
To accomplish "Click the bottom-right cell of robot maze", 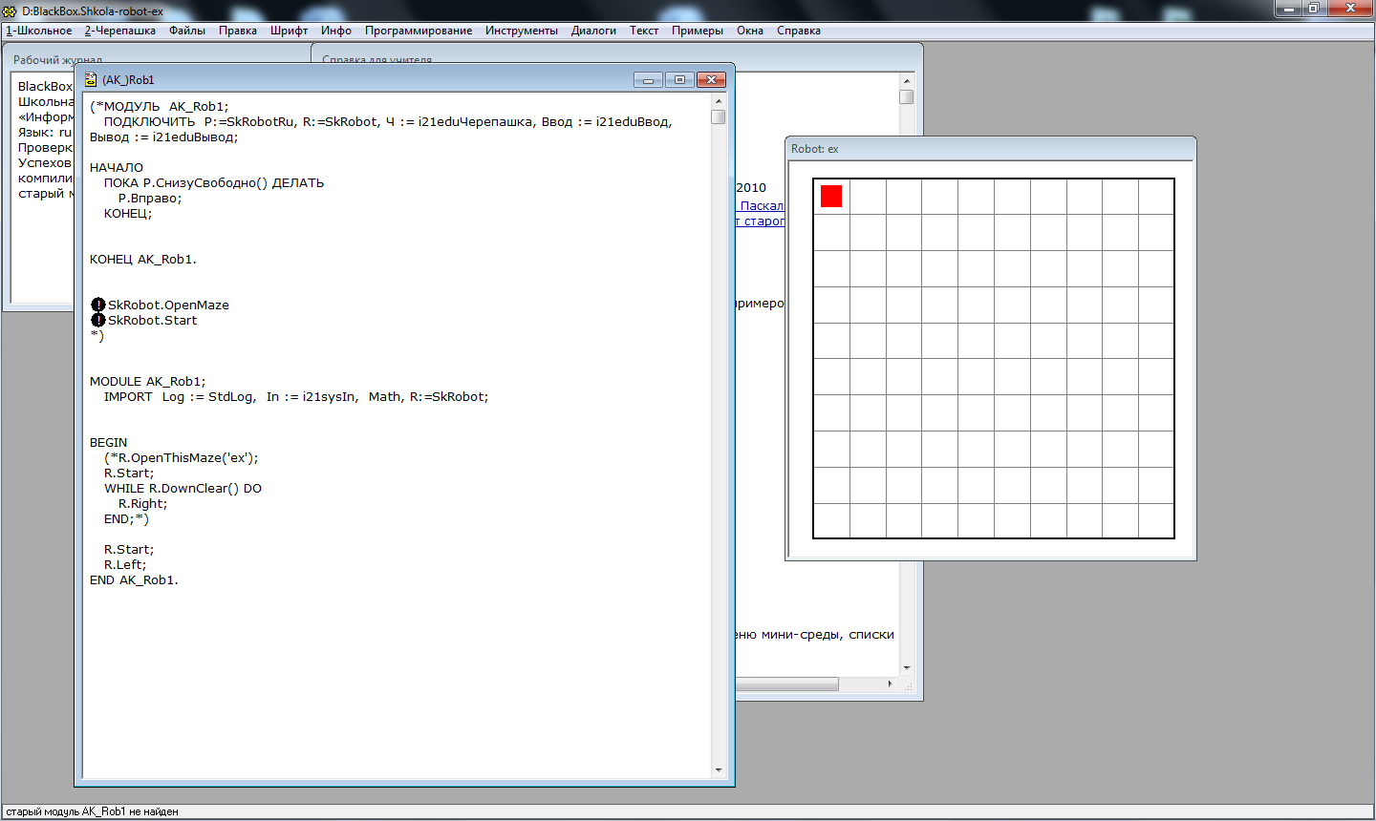I will pos(1156,521).
